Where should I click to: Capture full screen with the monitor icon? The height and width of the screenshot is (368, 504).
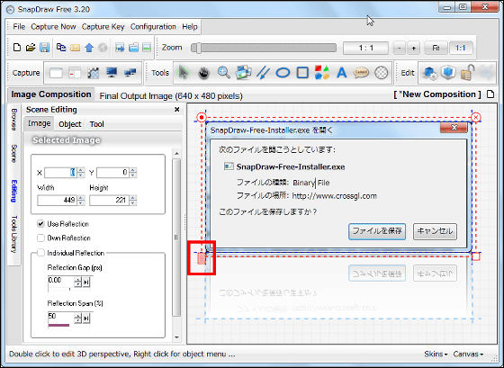pyautogui.click(x=112, y=73)
